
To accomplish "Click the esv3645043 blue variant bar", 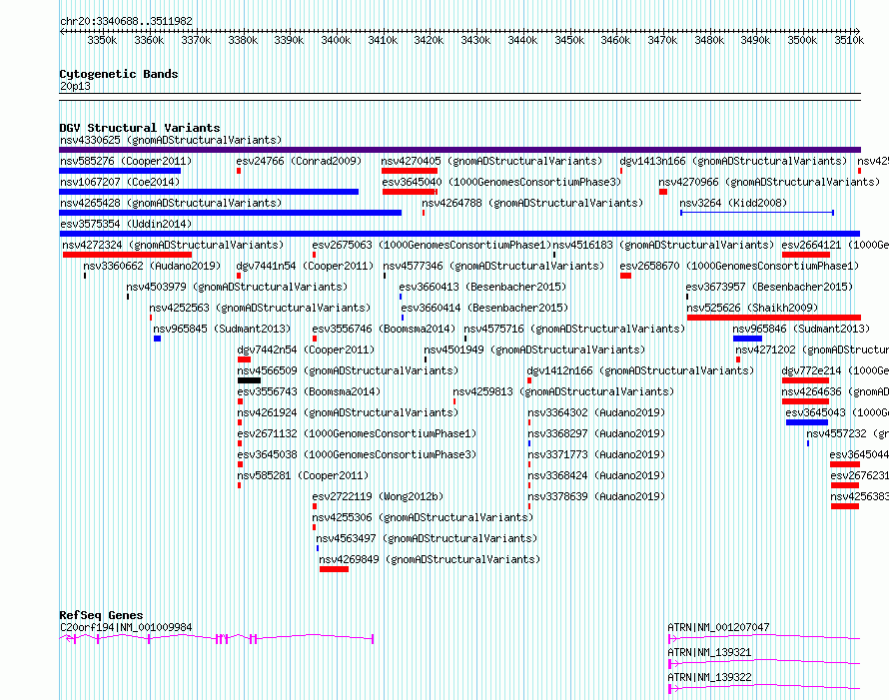I will click(807, 422).
